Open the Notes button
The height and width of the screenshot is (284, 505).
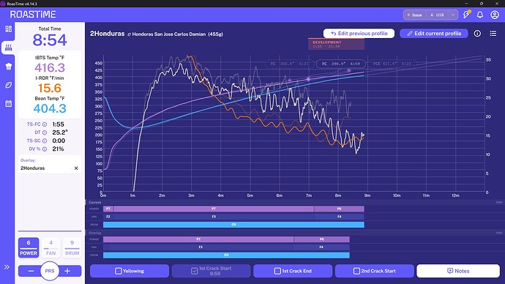click(x=458, y=271)
